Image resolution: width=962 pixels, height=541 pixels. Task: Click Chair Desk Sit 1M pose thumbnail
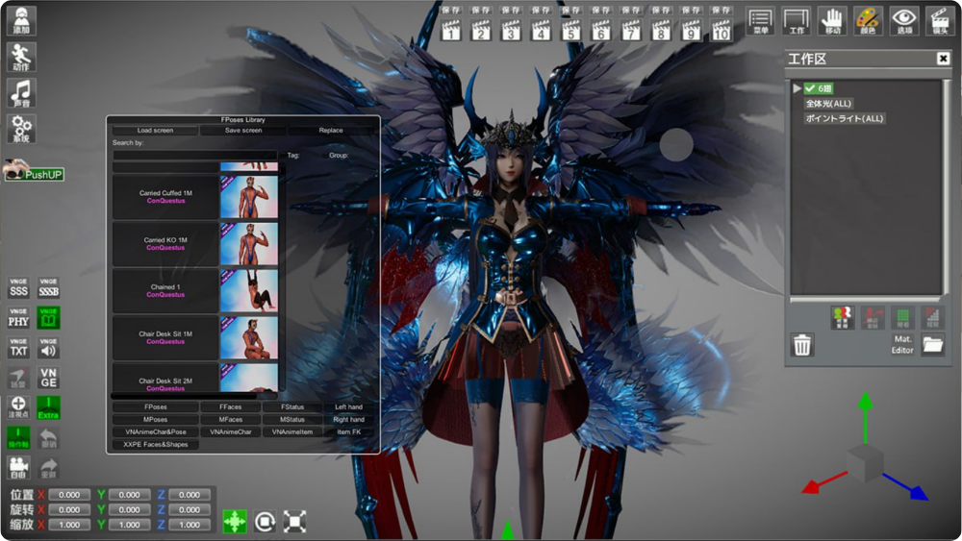coord(249,337)
